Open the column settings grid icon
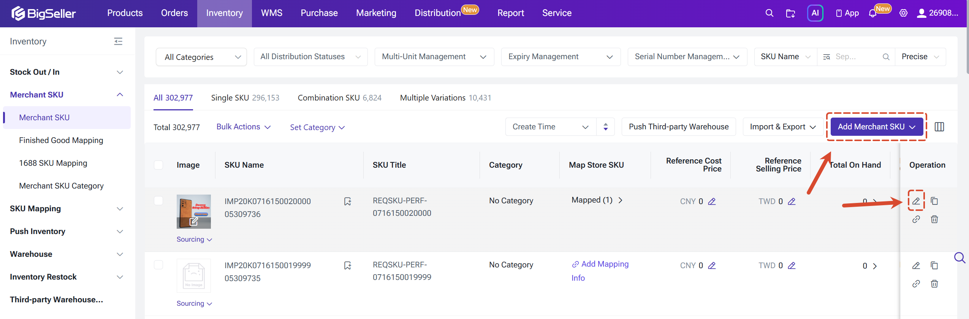Image resolution: width=969 pixels, height=319 pixels. tap(939, 127)
